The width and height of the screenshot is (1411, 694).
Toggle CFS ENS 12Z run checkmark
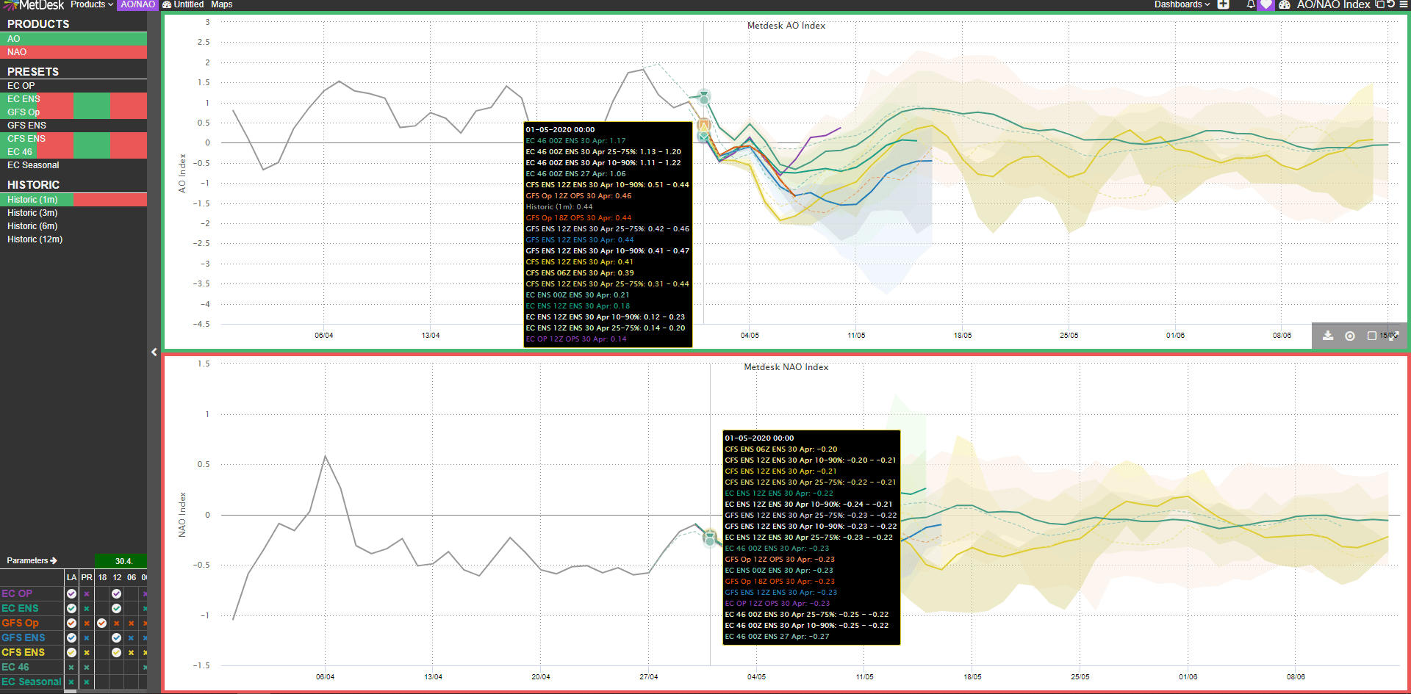(x=116, y=652)
